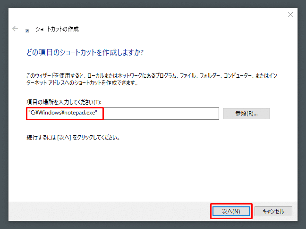Click the gray footer left of 次へ
The width and height of the screenshot is (306, 229).
tap(109, 211)
